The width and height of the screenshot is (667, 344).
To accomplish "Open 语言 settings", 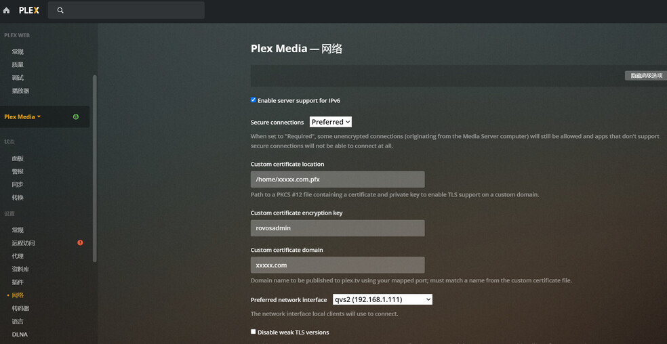I will point(18,321).
